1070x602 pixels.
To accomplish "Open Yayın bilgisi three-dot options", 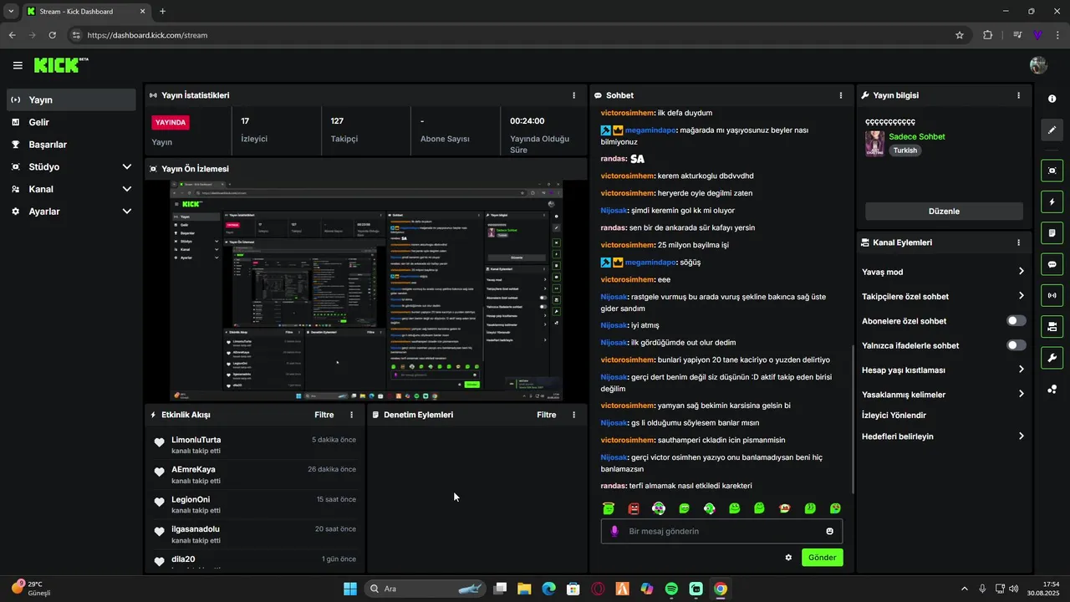I will pyautogui.click(x=1018, y=95).
